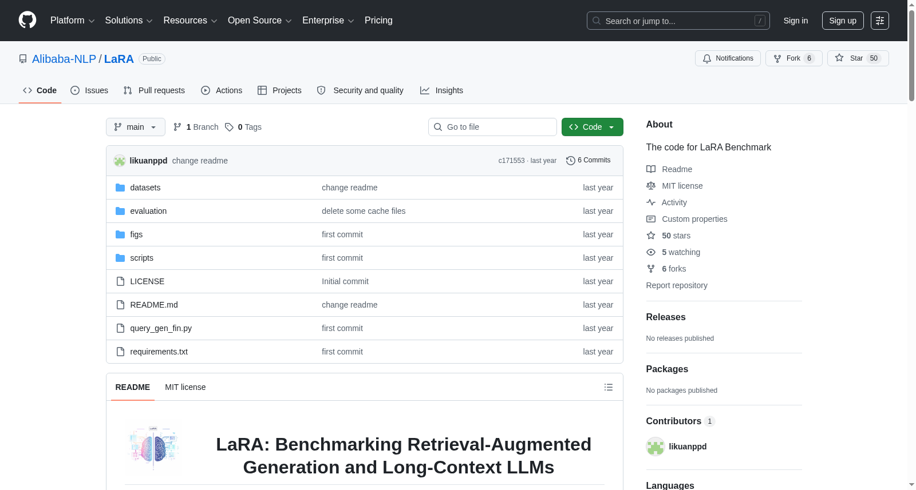Star the LaRA repository
The image size is (916, 490).
point(858,58)
